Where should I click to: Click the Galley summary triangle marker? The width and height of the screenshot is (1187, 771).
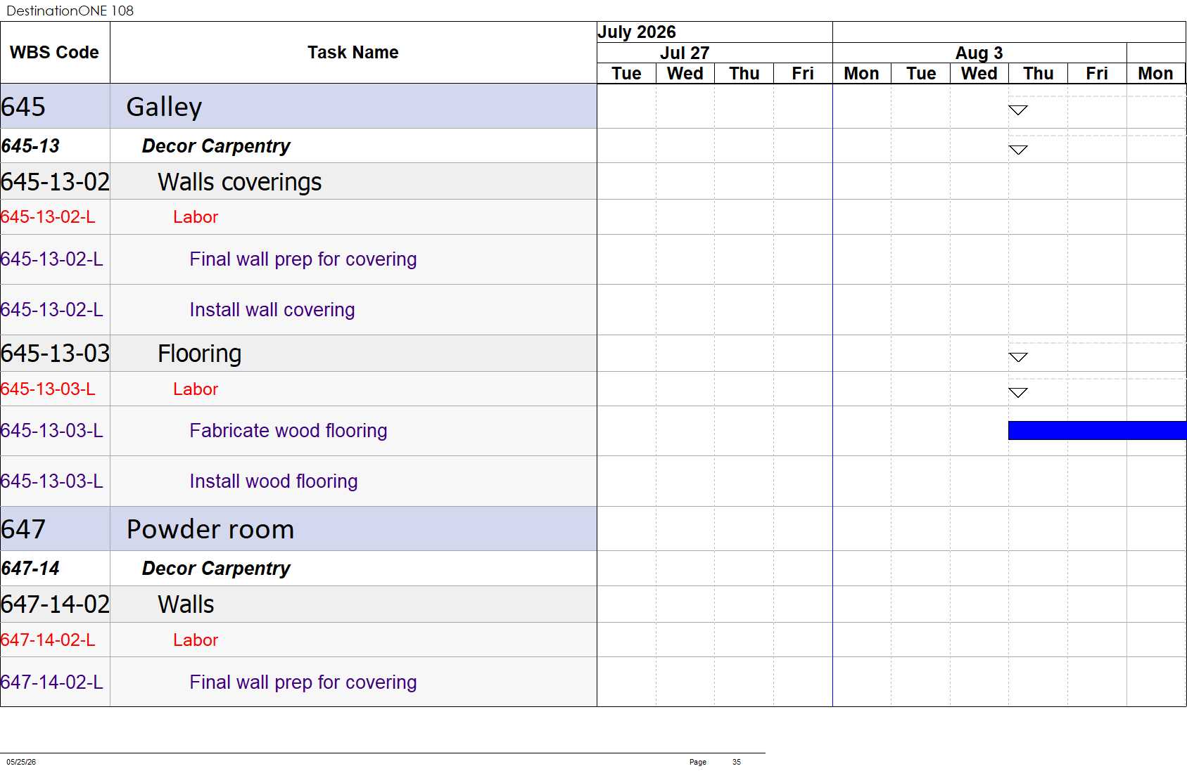tap(1018, 110)
